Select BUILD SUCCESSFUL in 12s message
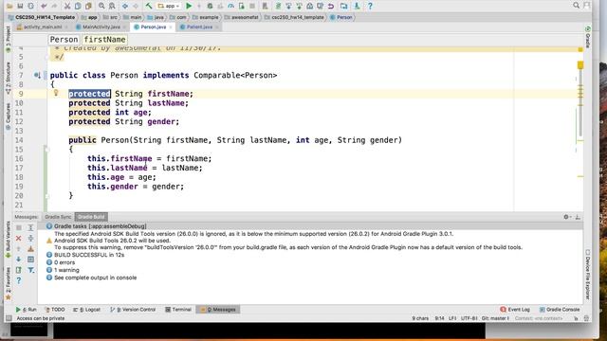Screen dimensions: 607x341 coord(86,255)
